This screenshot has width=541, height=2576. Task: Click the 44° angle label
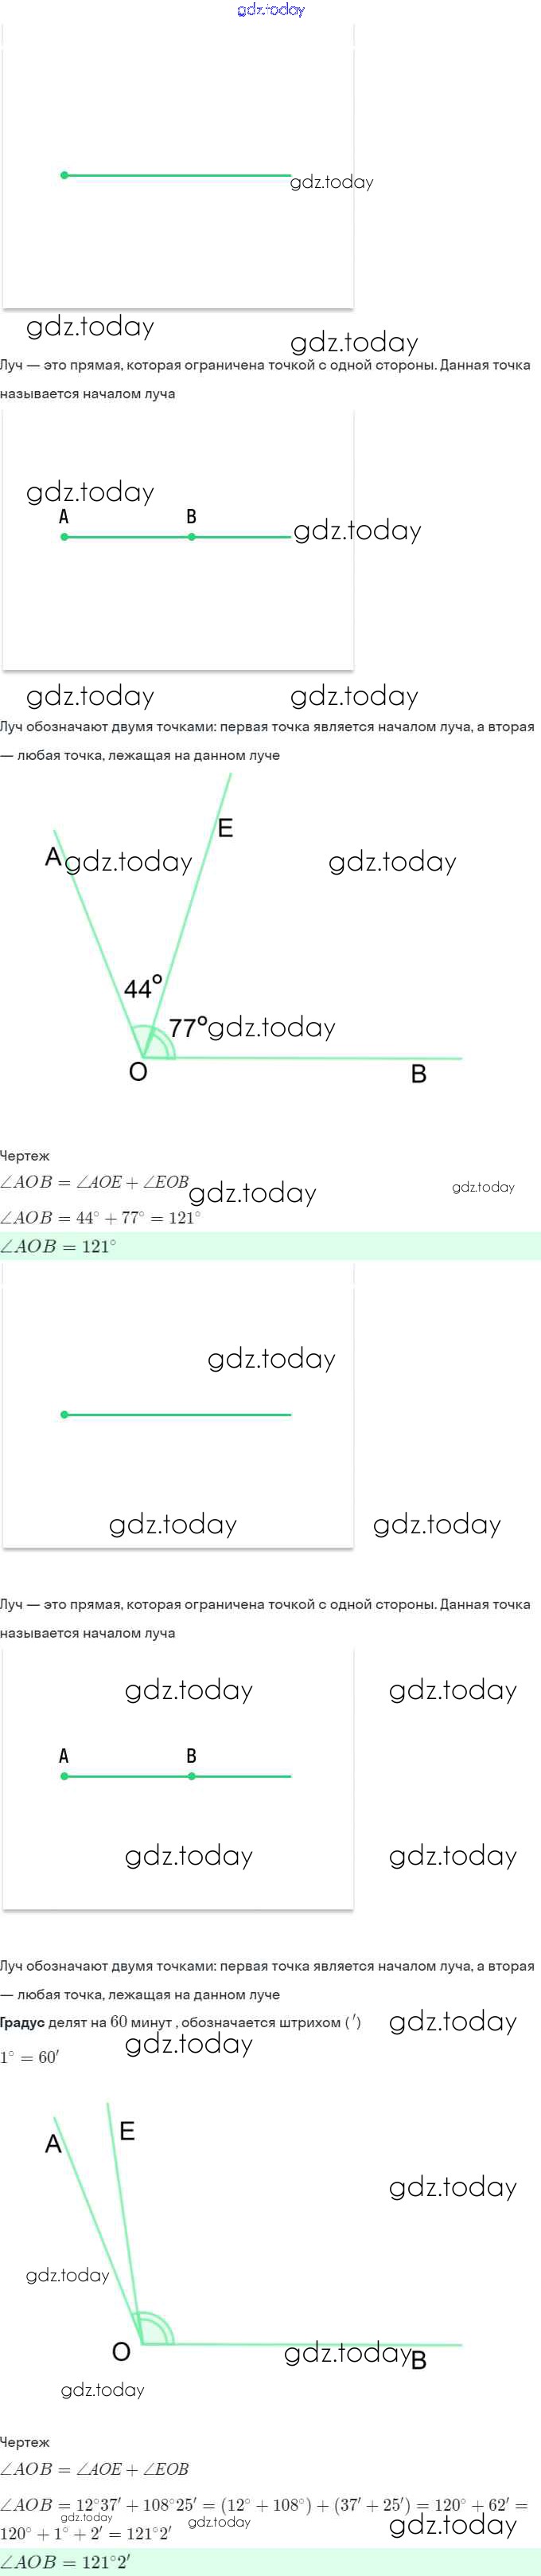click(x=142, y=988)
